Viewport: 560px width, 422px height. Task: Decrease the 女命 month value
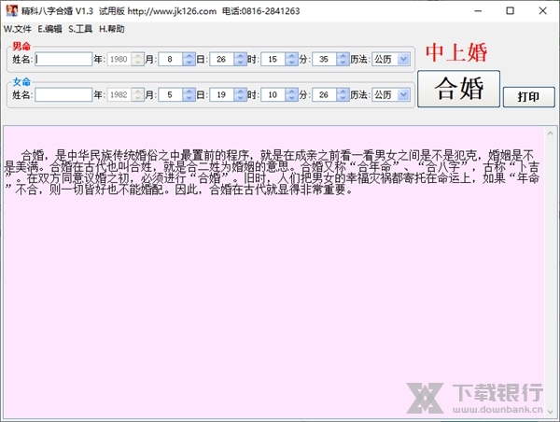point(189,98)
